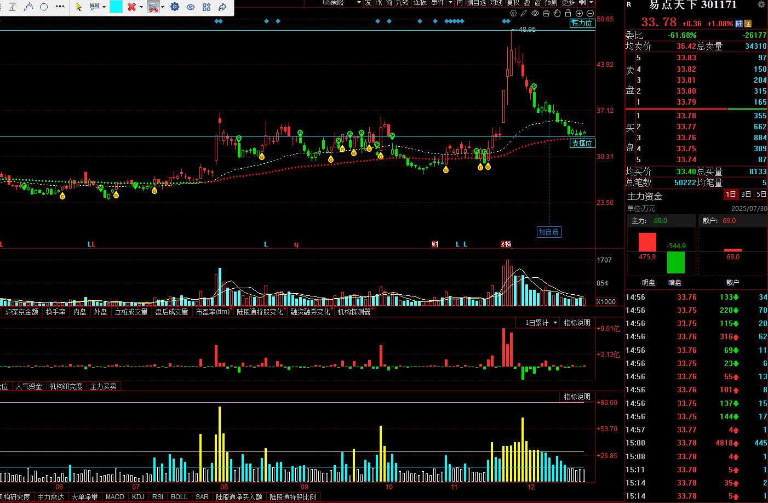Open the 更多 more menu
Screen dimensions: 768x503
569,3
